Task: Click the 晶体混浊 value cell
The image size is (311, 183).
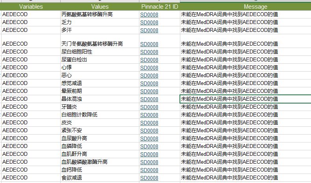Action: pos(100,99)
